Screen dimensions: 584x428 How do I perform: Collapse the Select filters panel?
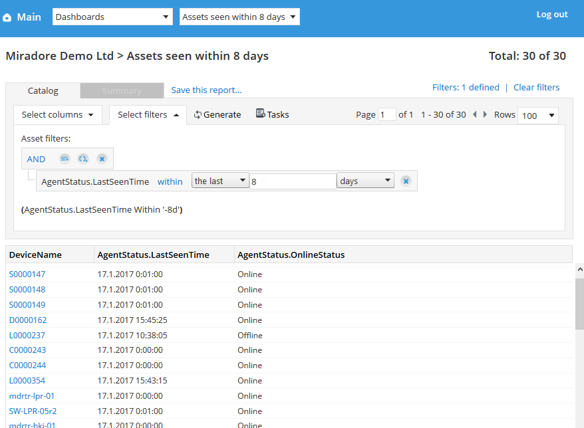(148, 114)
